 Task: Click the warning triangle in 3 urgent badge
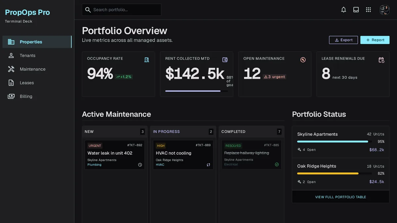click(x=266, y=77)
